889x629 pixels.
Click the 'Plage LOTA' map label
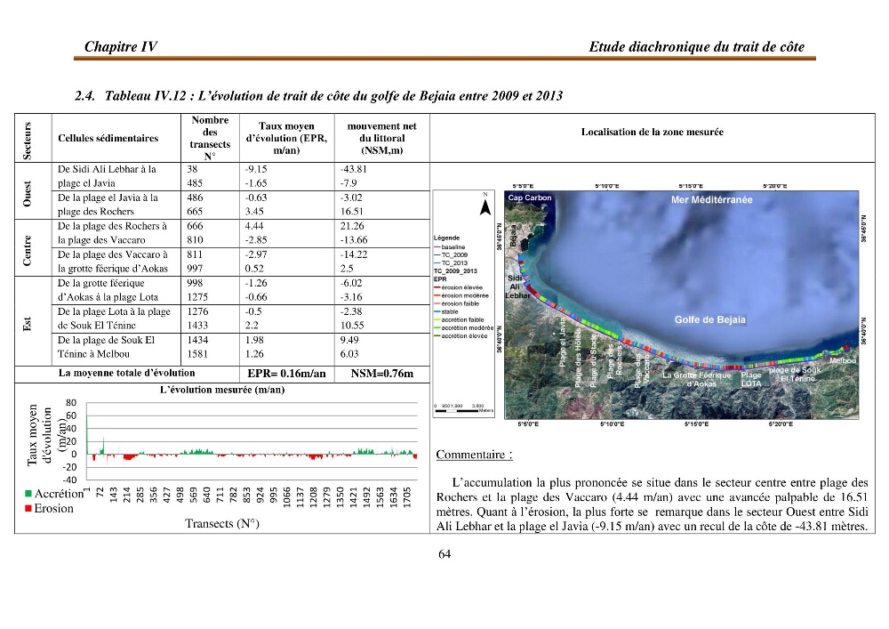click(x=751, y=379)
